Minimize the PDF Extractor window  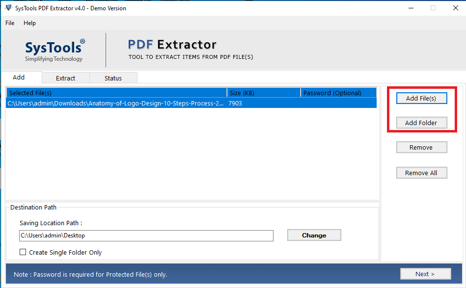coord(411,8)
